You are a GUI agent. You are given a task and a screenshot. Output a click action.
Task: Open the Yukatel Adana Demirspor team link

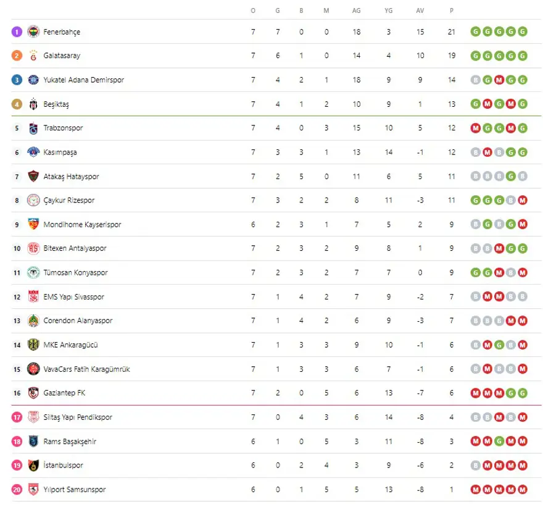pyautogui.click(x=83, y=80)
